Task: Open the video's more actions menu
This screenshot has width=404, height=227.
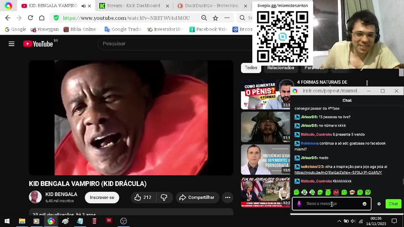Action: click(228, 197)
